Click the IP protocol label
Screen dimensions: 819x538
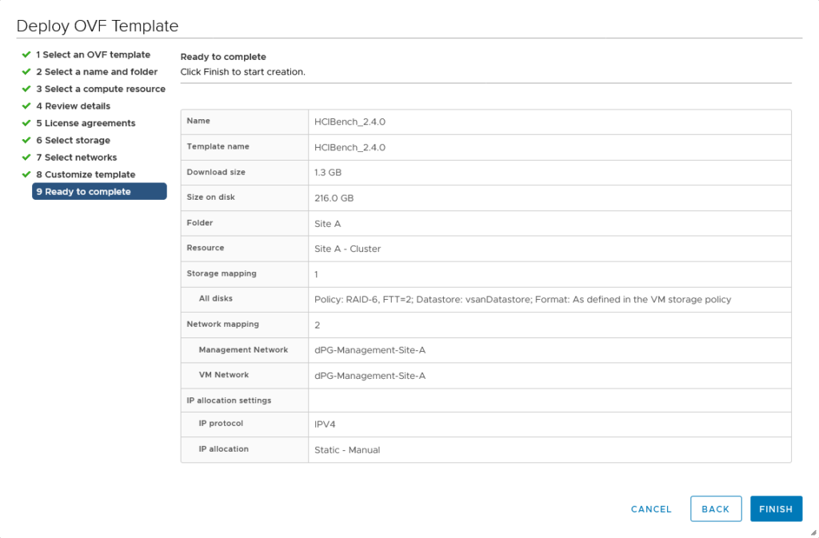[221, 423]
